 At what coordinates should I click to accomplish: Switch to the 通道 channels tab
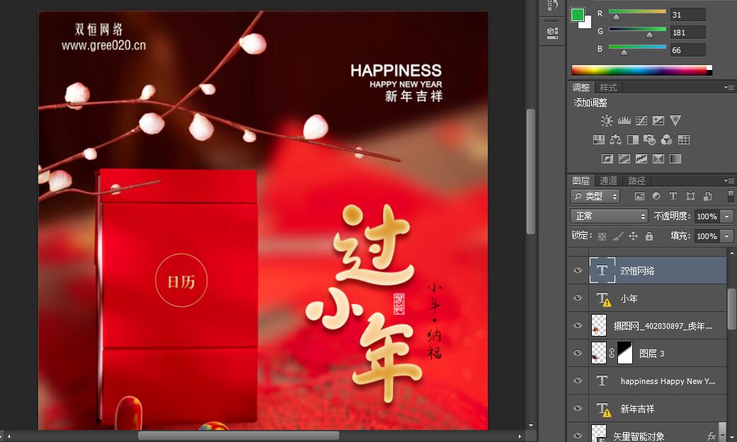pos(608,180)
